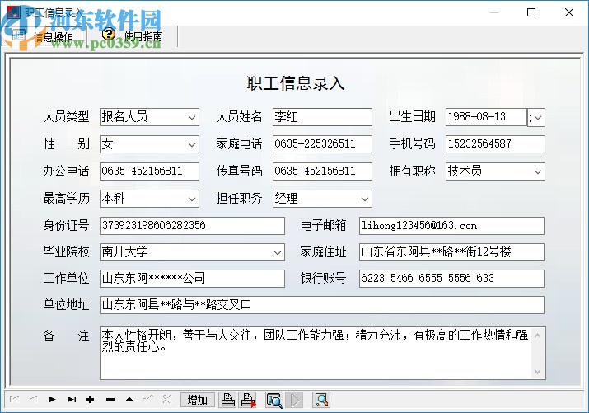Click the grey play arrow icon

294,400
